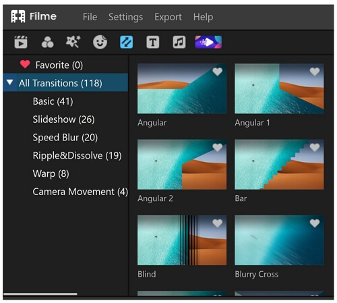This screenshot has height=303, width=337.
Task: Open the Filters icon with three circles
Action: [47, 42]
